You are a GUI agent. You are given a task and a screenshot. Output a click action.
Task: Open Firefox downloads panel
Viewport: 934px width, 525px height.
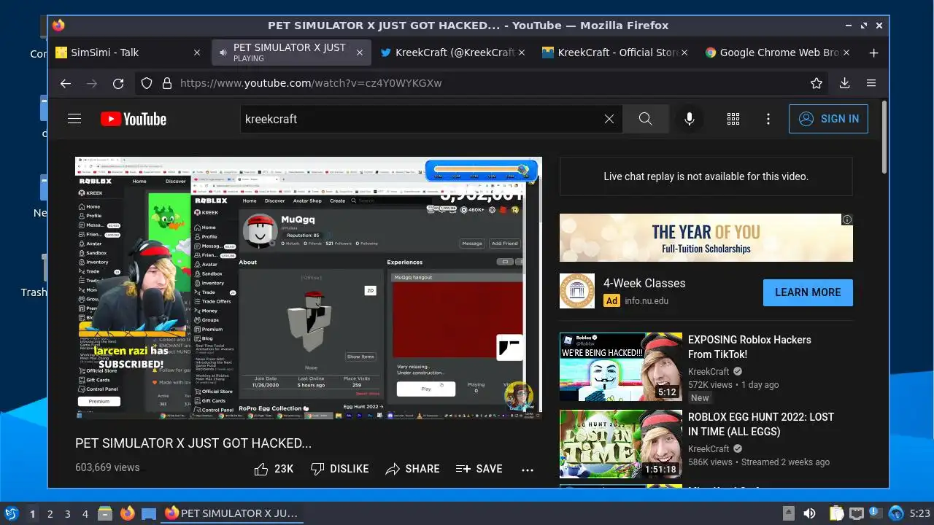click(844, 83)
